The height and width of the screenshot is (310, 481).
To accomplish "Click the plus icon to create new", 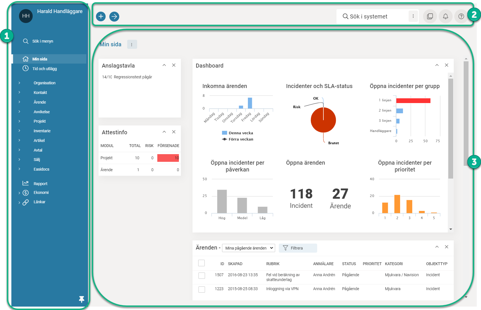I will [101, 16].
